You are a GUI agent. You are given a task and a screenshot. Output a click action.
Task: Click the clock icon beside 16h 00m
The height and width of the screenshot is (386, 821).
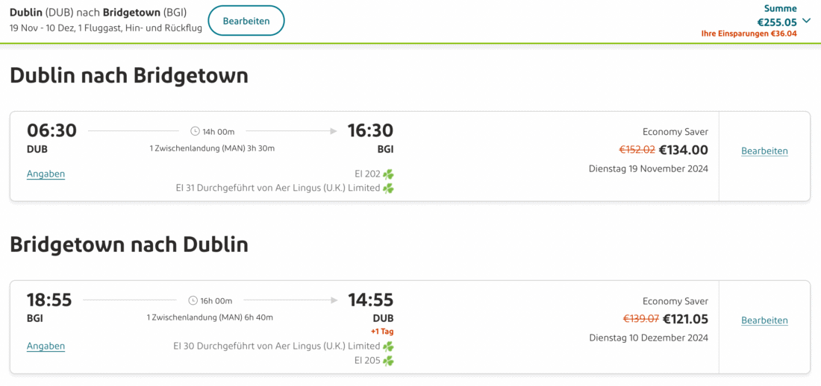tap(193, 301)
